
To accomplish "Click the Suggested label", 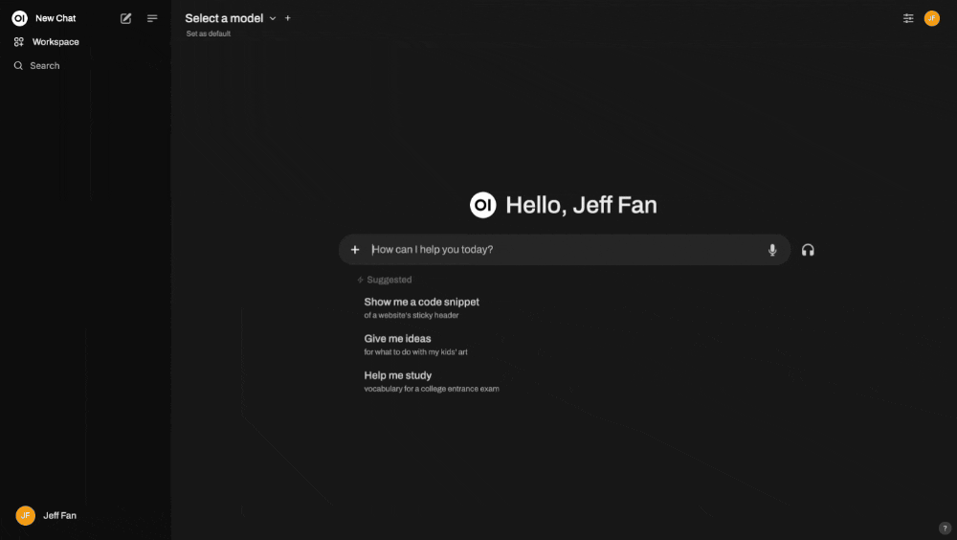I will pyautogui.click(x=389, y=280).
